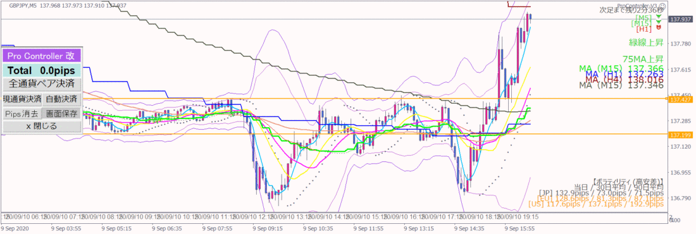
Task: Click the orange price tag 137.427
Action: point(680,101)
